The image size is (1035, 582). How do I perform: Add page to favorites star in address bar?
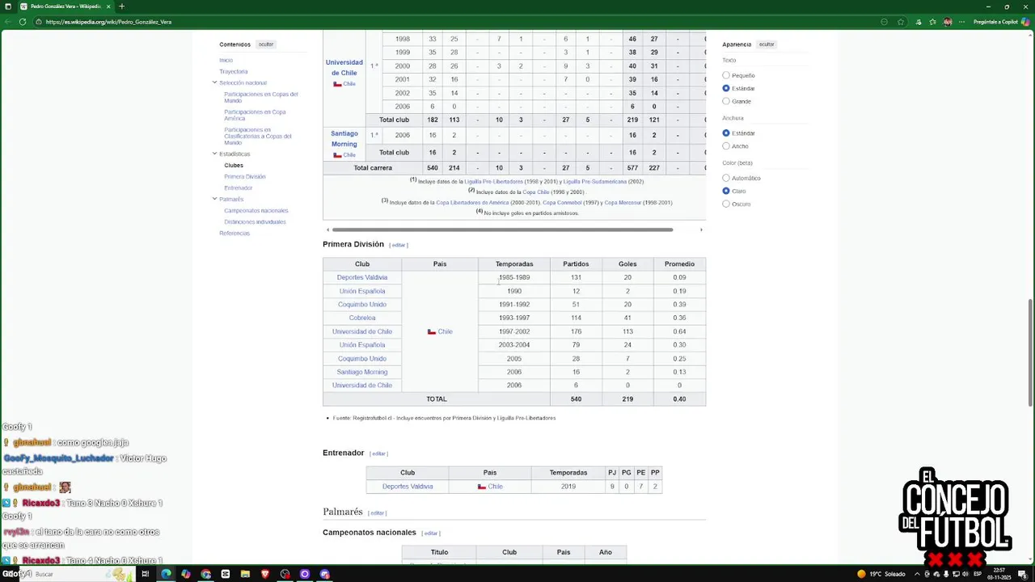point(901,22)
